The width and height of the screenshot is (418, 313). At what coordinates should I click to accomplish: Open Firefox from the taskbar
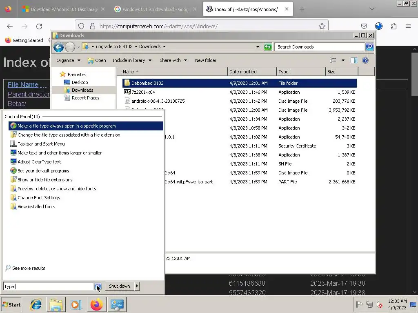point(96,304)
